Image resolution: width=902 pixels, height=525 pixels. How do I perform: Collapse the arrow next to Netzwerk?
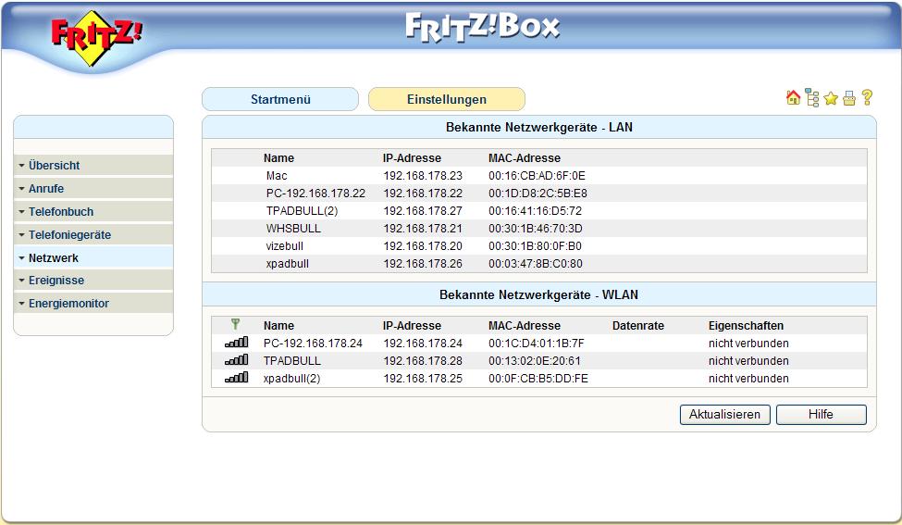point(21,258)
